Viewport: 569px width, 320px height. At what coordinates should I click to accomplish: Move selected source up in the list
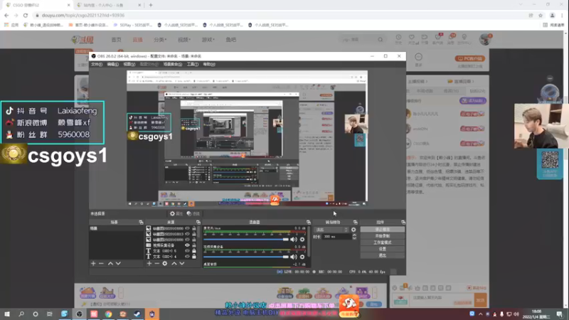pos(174,263)
